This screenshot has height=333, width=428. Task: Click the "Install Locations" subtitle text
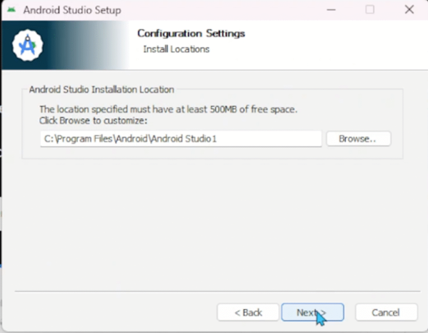pyautogui.click(x=176, y=49)
